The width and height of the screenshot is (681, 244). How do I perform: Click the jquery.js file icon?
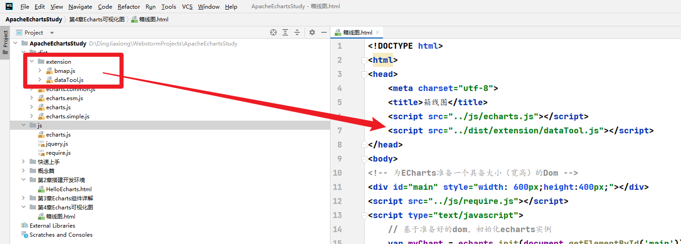click(x=41, y=144)
